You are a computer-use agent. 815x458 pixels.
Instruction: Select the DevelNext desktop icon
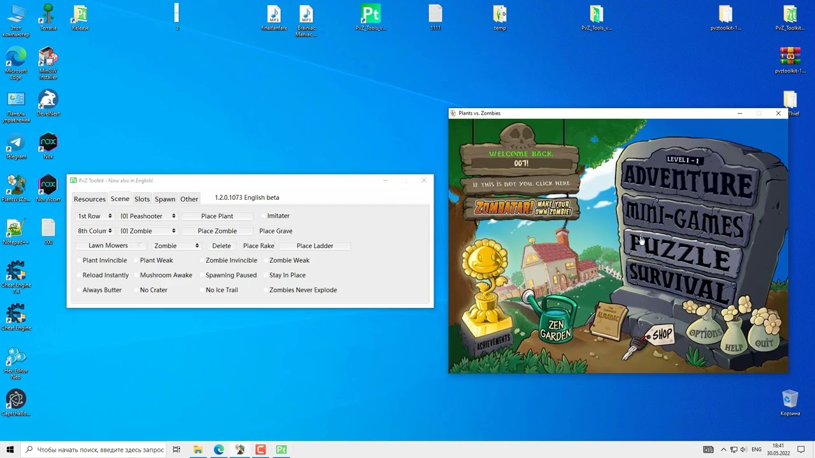pos(48,104)
